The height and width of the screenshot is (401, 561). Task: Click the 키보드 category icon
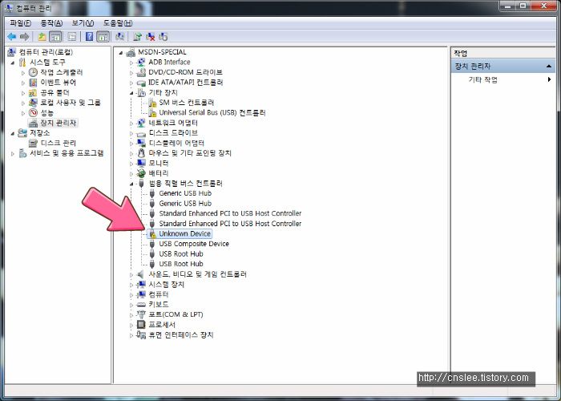pyautogui.click(x=141, y=305)
